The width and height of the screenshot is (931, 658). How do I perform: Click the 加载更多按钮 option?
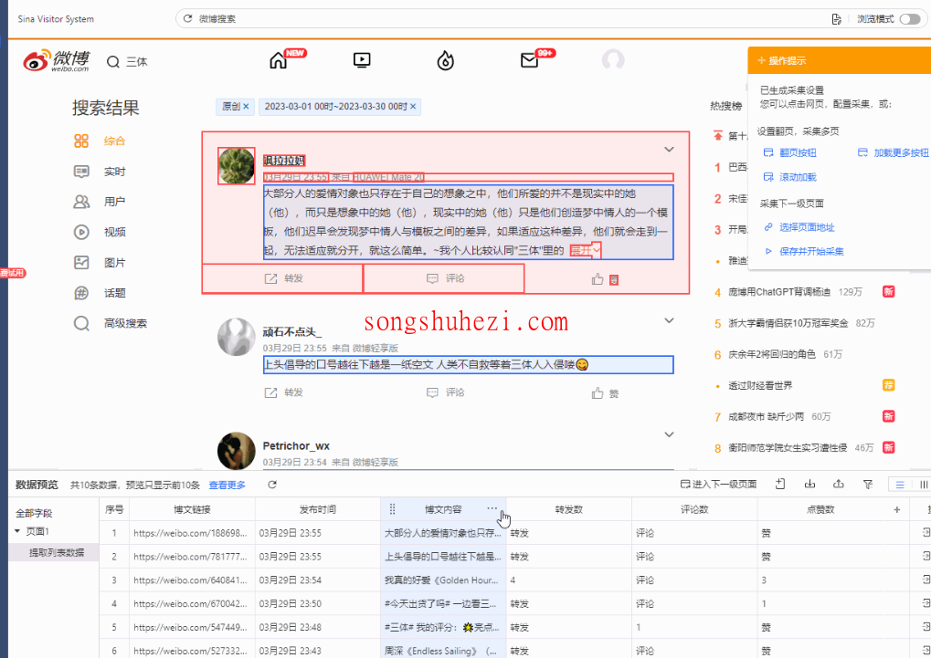click(x=893, y=153)
